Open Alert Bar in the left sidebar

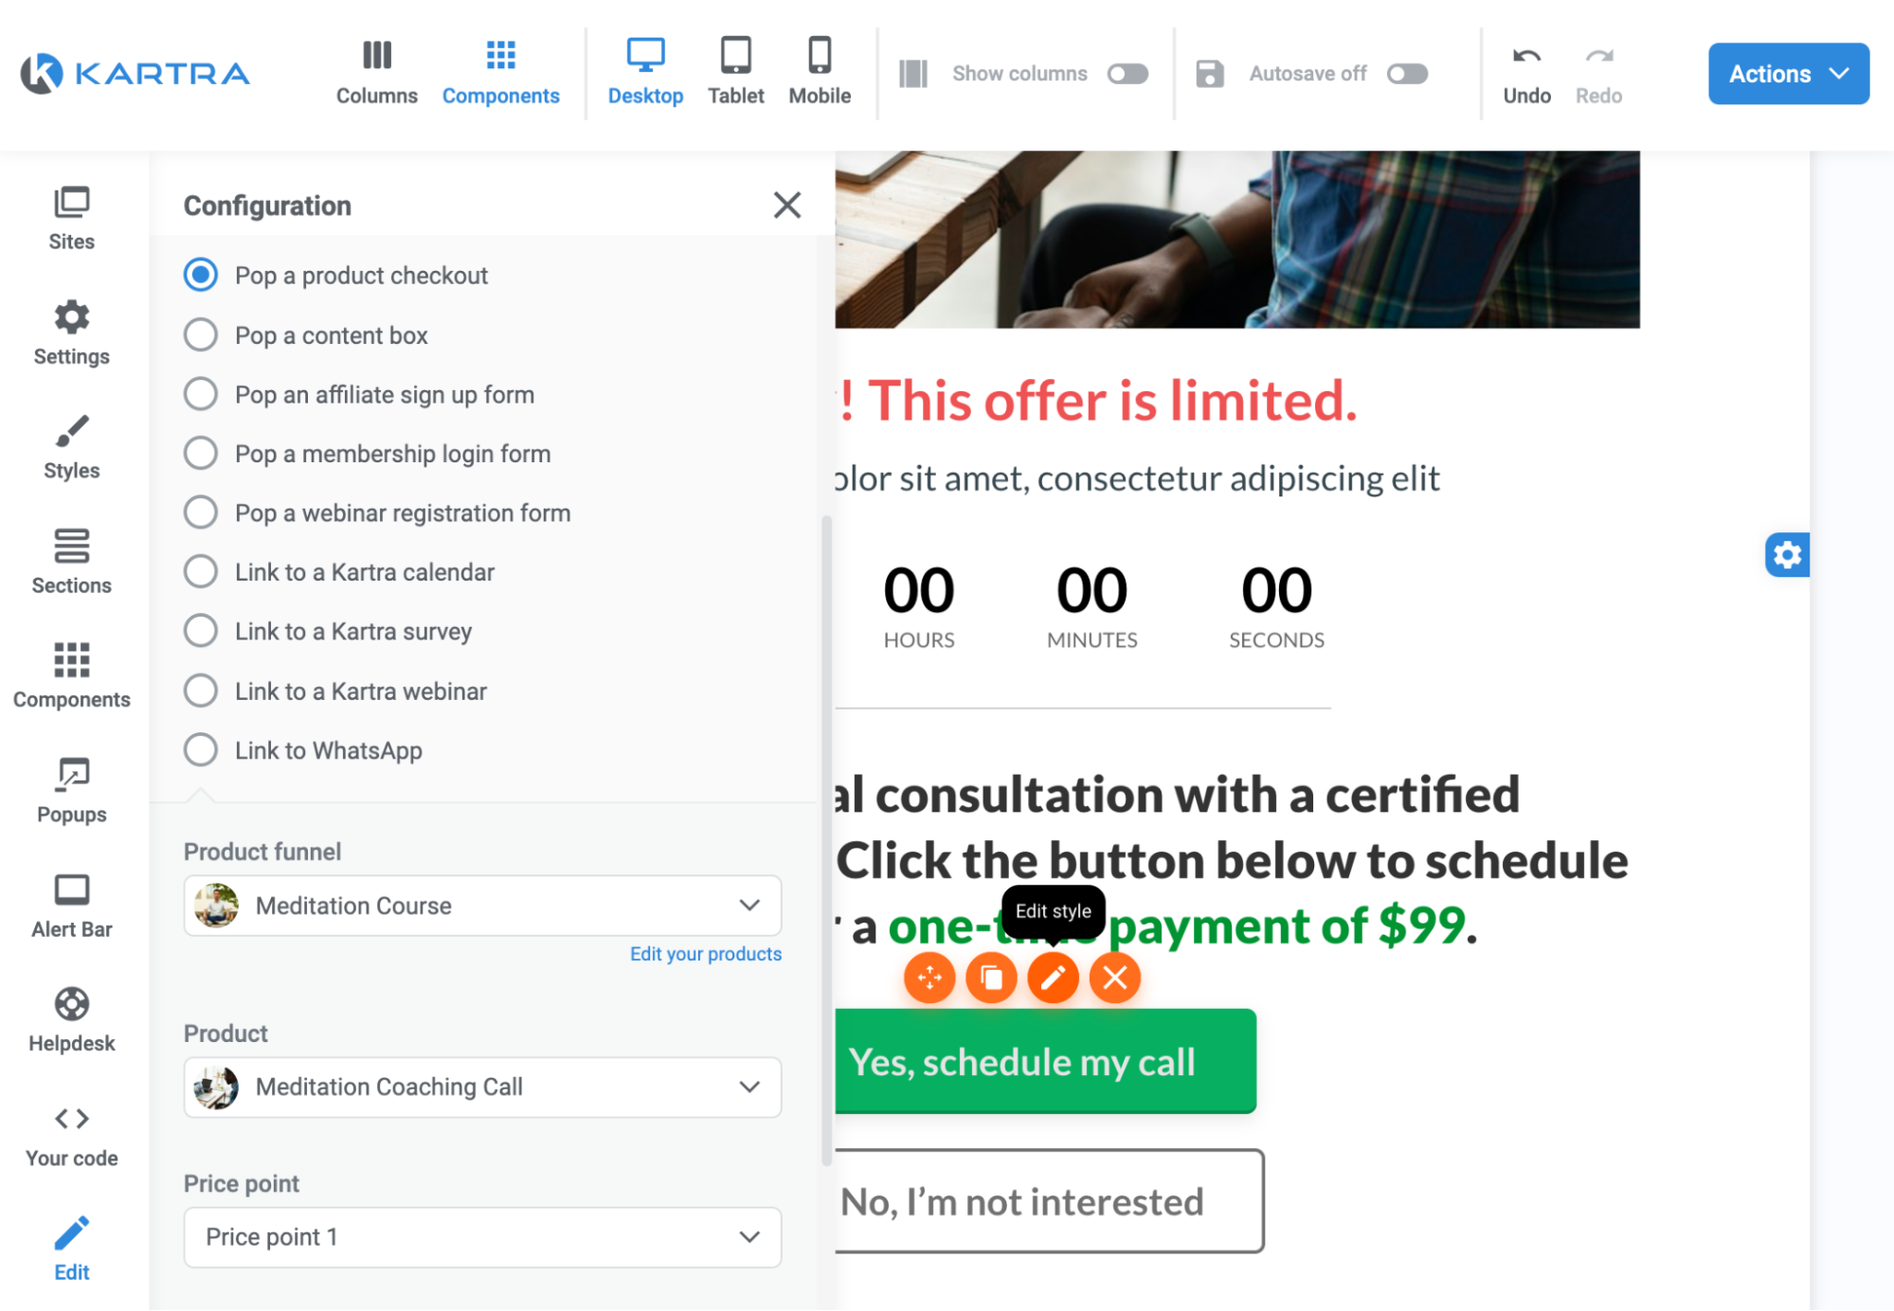(72, 907)
